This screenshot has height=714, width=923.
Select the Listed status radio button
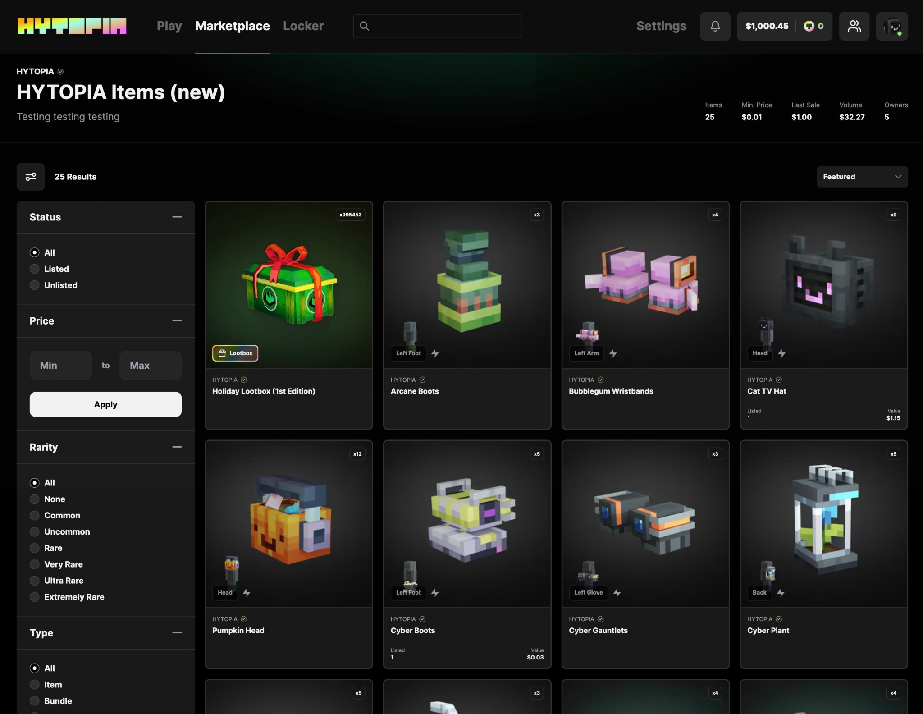(x=35, y=269)
